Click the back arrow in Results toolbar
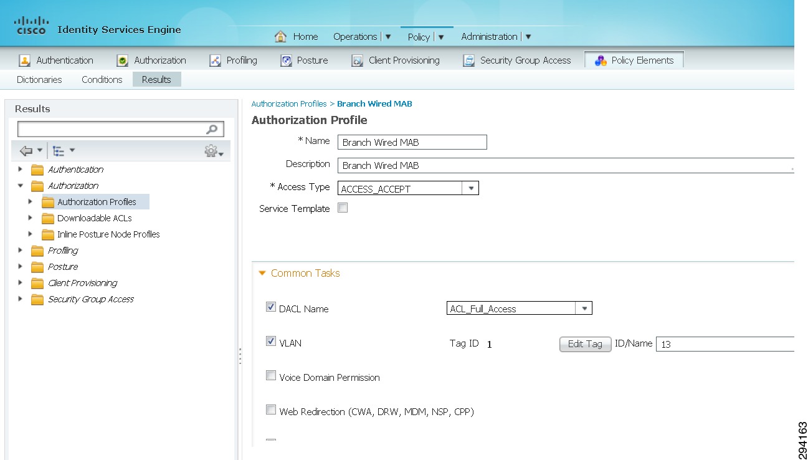The image size is (808, 460). click(26, 151)
